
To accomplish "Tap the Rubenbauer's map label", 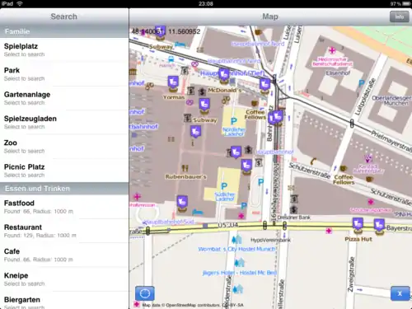I will point(185,176).
